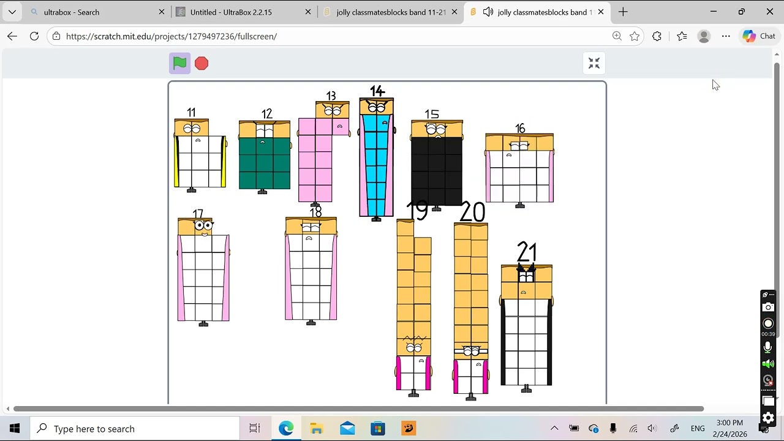Reload the Scratch page

(34, 36)
